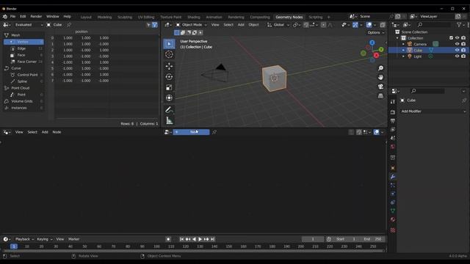
Task: Hide Cube in viewport via eye icon
Action: click(x=457, y=50)
